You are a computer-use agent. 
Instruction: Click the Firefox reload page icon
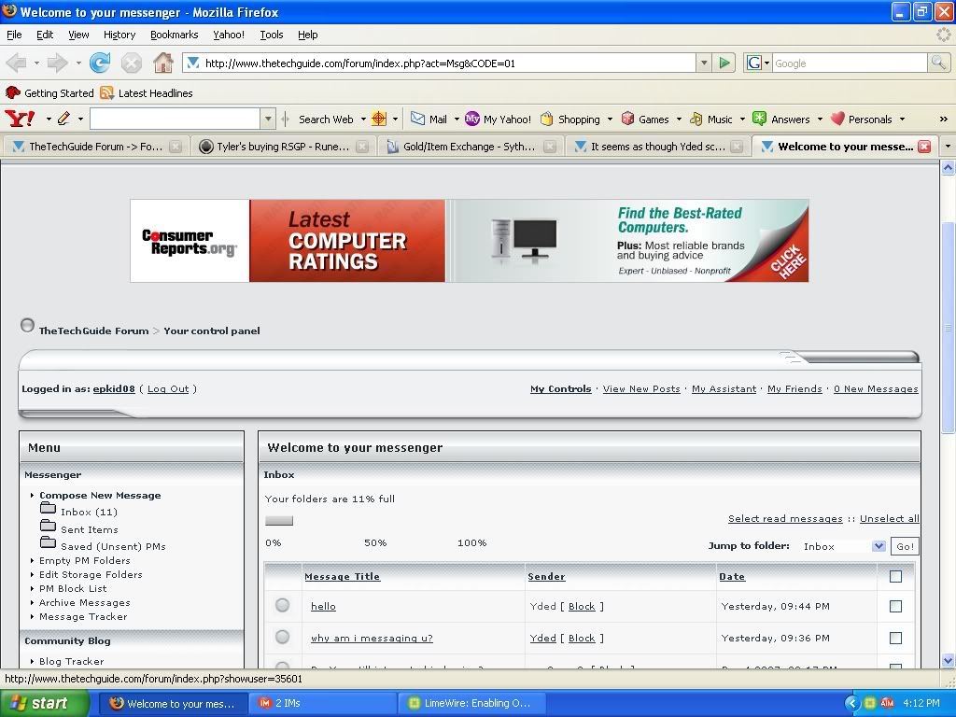coord(100,63)
